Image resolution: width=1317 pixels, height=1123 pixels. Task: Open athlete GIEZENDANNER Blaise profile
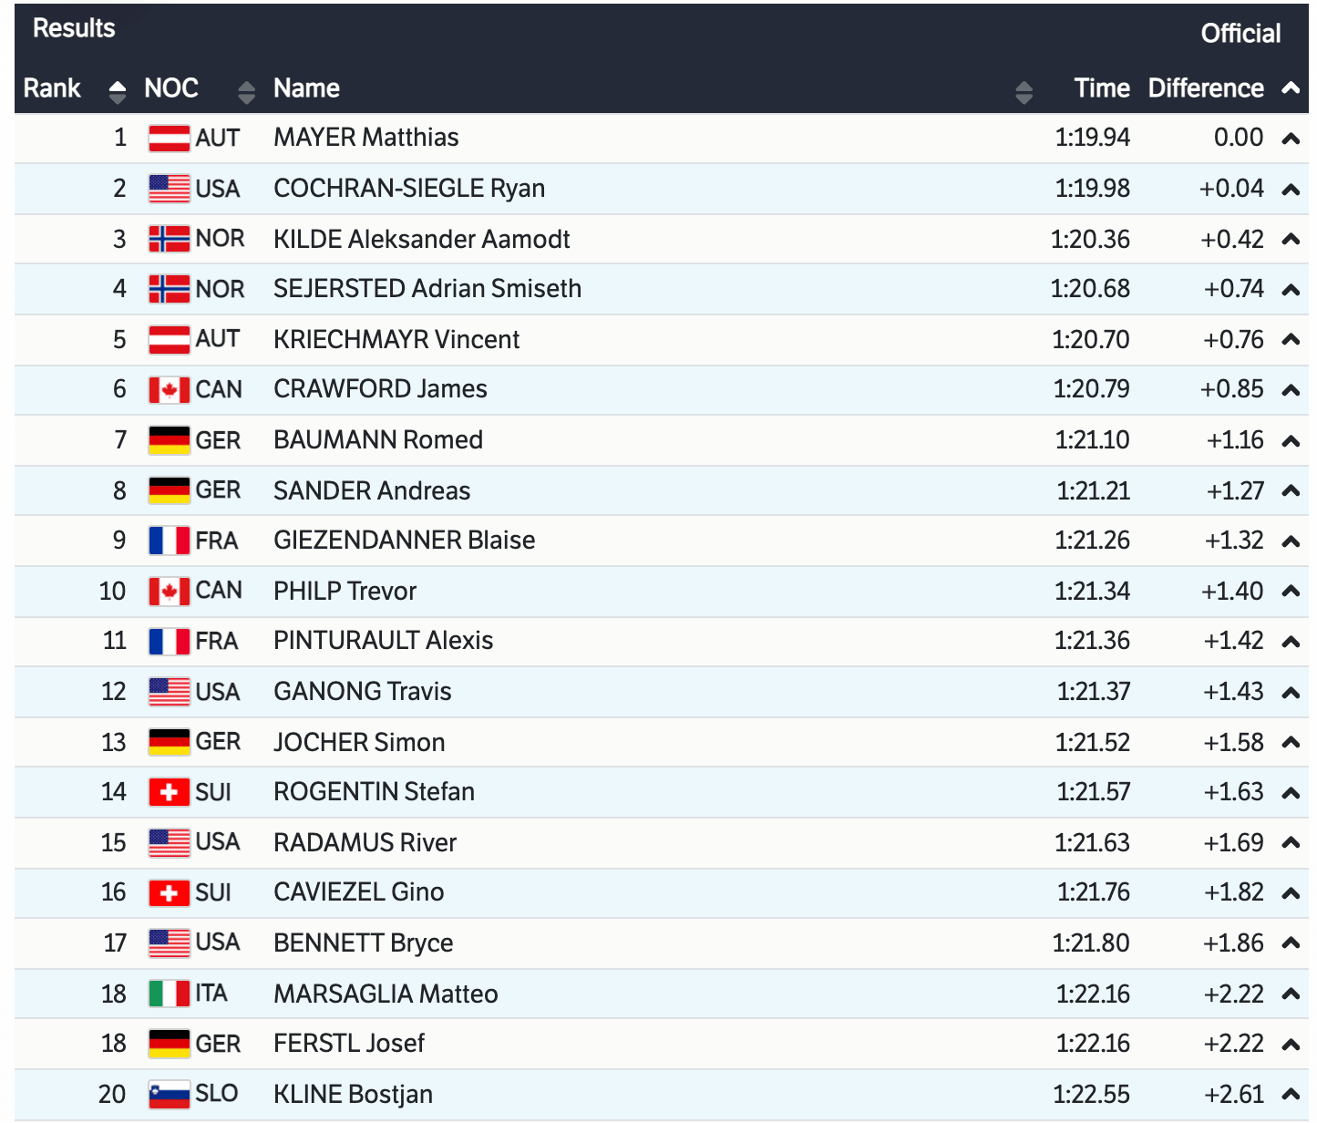point(404,541)
